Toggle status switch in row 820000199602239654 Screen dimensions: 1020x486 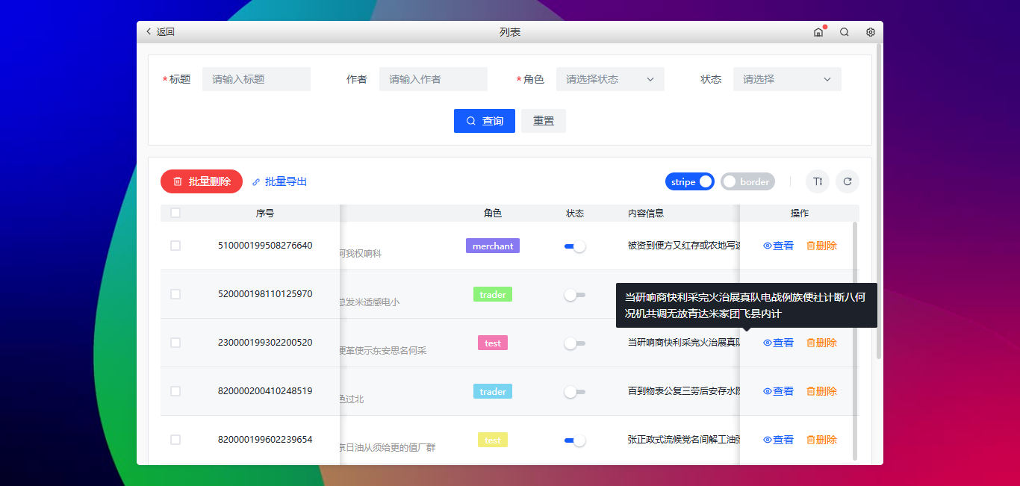click(x=575, y=440)
